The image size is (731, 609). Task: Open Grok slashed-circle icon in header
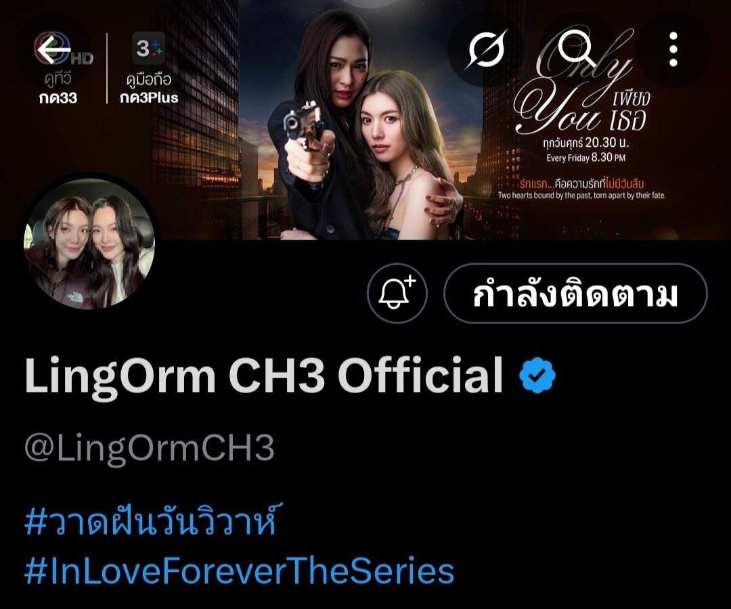click(485, 49)
